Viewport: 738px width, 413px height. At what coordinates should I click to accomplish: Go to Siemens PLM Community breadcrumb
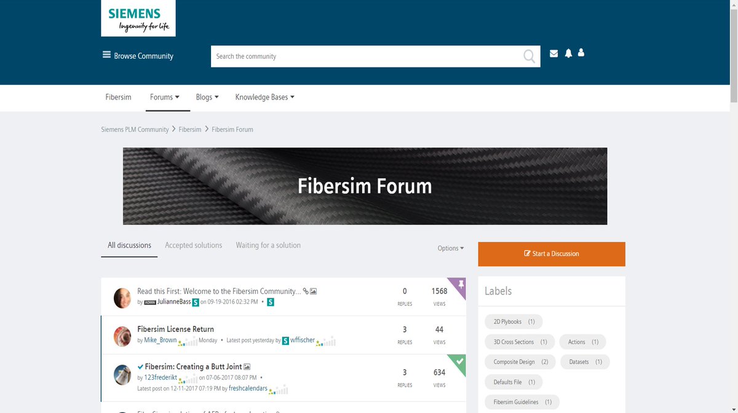pos(135,129)
